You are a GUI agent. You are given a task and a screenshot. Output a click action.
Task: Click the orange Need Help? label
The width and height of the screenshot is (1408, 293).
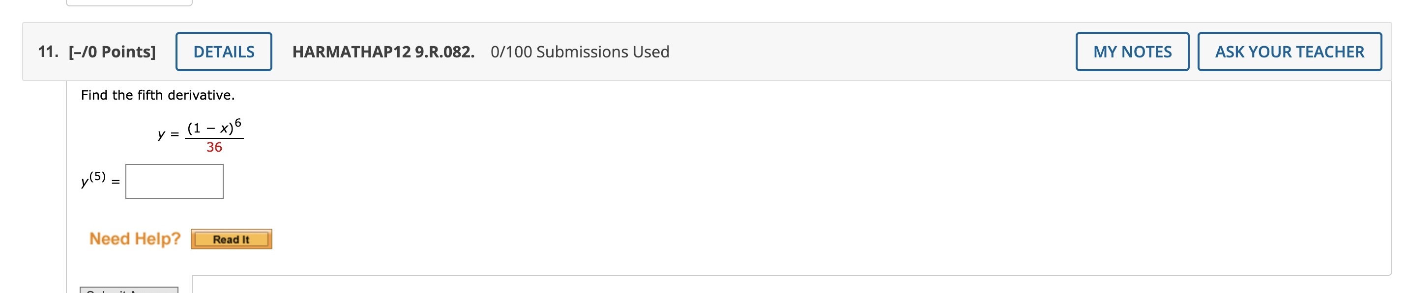tap(135, 239)
